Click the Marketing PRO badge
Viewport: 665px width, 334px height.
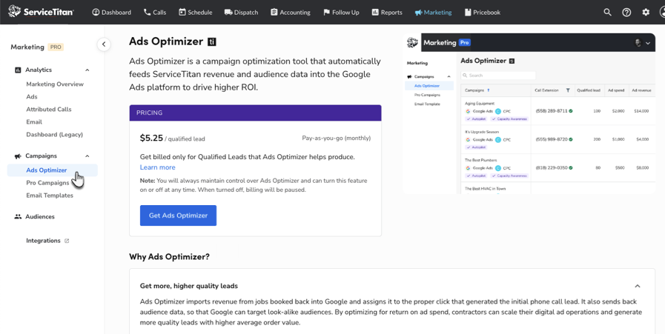[56, 47]
